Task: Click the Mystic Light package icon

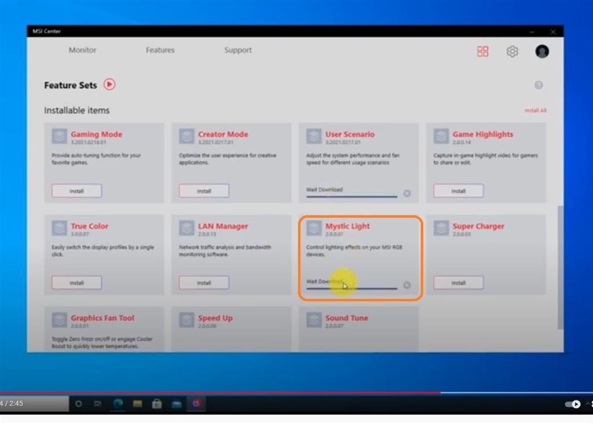Action: click(x=314, y=228)
